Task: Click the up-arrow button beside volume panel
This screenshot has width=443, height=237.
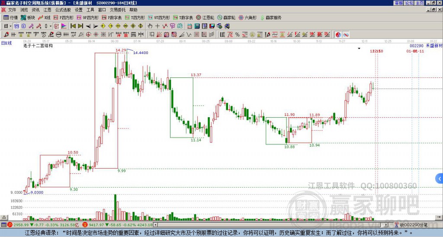Action: 4,218
